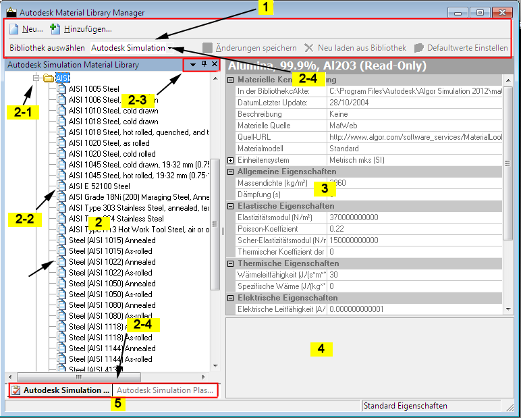
Task: Click tree list scroll down arrow
Action: tap(215, 366)
